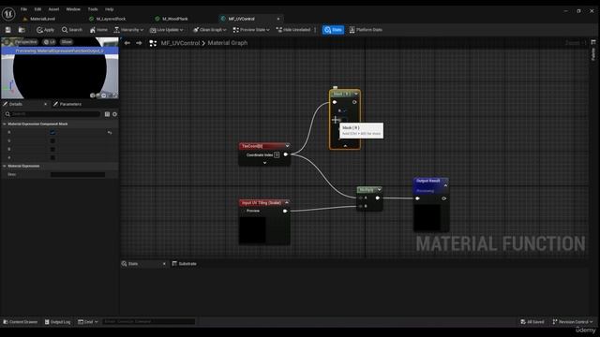Image resolution: width=600 pixels, height=337 pixels.
Task: Collapse Material Expression Component Mask section
Action: pos(5,124)
